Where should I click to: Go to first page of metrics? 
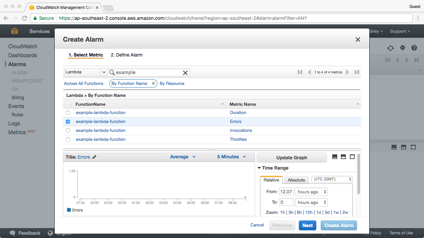click(x=300, y=72)
